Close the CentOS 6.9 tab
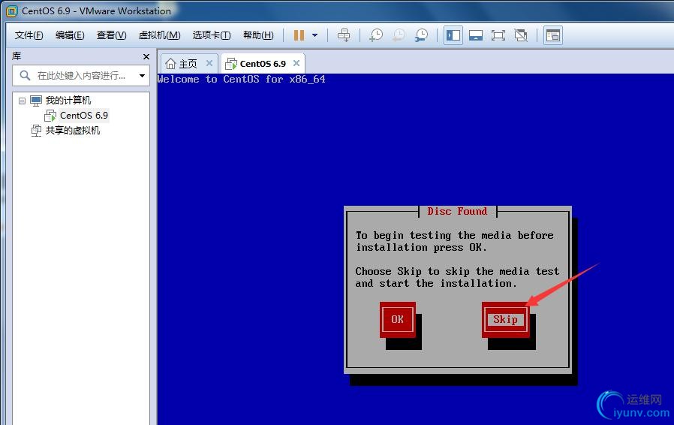674x425 pixels. [x=296, y=63]
